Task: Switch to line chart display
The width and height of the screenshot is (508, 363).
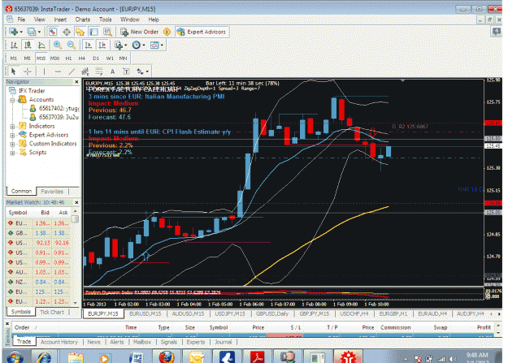Action: click(x=41, y=45)
